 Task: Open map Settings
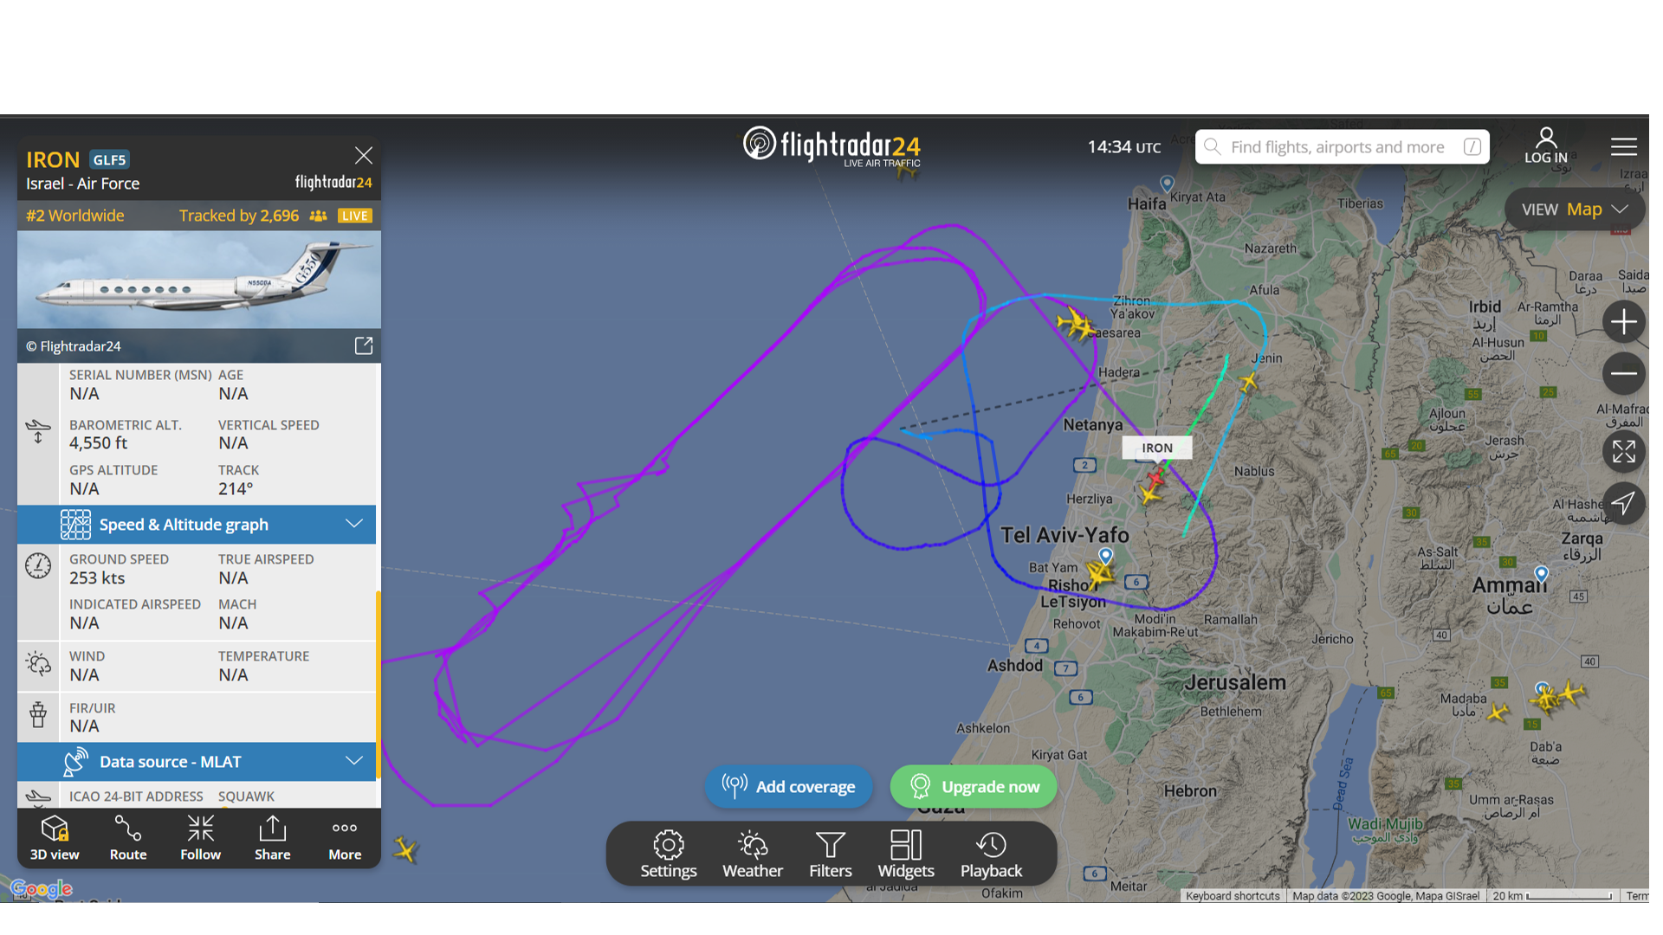(668, 854)
